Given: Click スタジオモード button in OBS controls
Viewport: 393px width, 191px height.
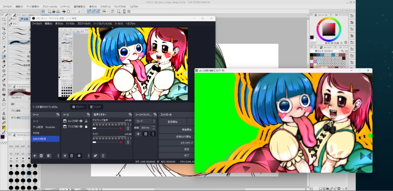Looking at the screenshot, I should 177,143.
